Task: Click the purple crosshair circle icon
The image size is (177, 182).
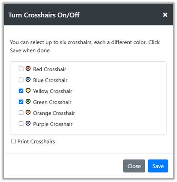Action: coord(28,123)
